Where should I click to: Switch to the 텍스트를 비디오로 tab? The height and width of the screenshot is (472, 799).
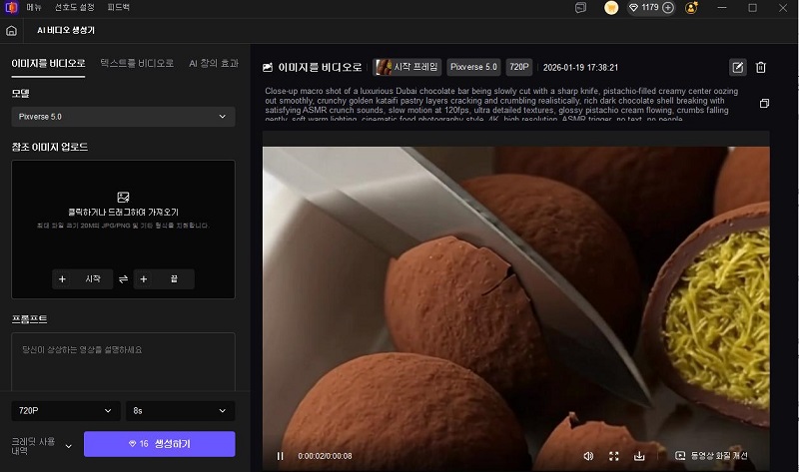click(x=137, y=63)
